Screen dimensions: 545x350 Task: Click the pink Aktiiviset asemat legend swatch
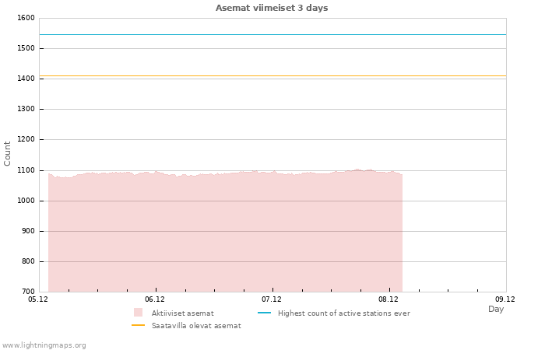pos(138,313)
